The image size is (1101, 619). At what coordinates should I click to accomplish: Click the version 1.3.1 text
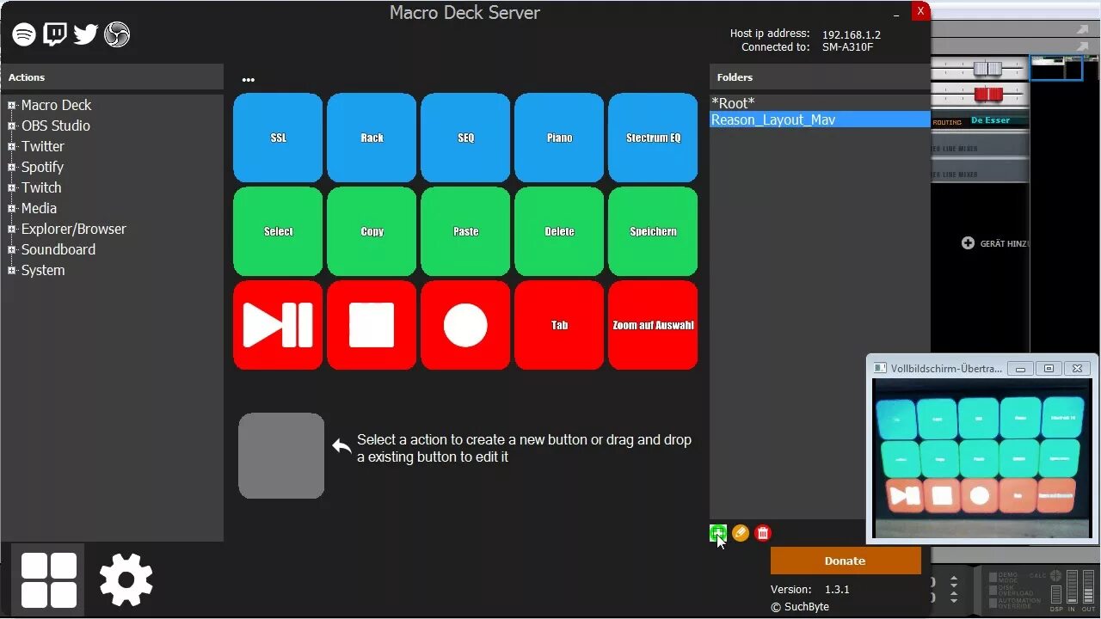[837, 590]
